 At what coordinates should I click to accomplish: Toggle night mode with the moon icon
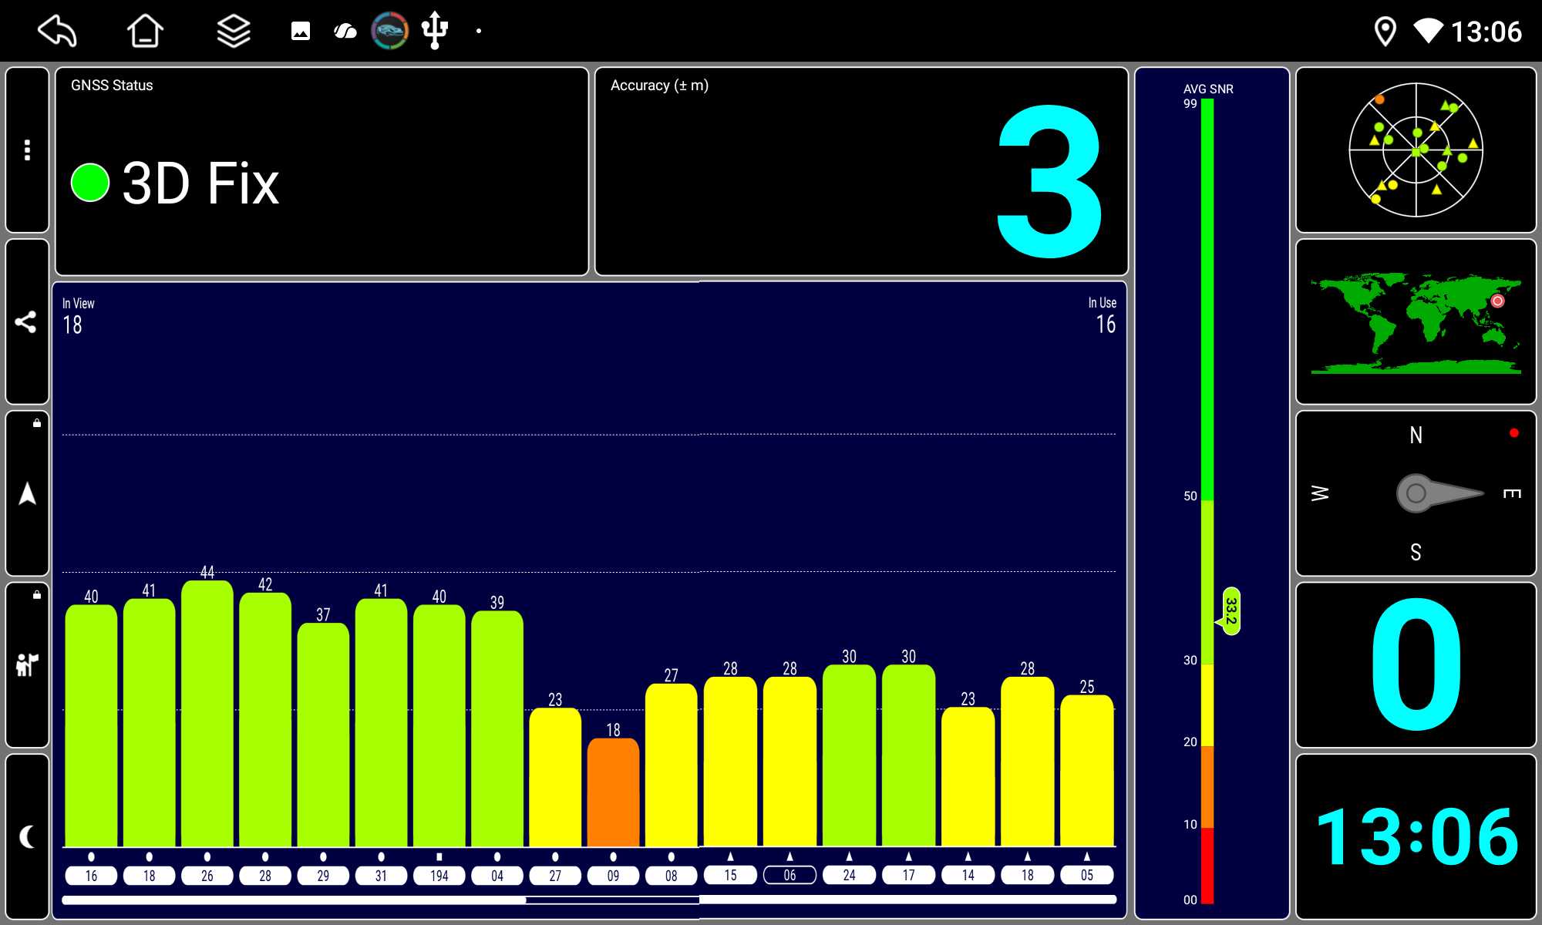(28, 836)
